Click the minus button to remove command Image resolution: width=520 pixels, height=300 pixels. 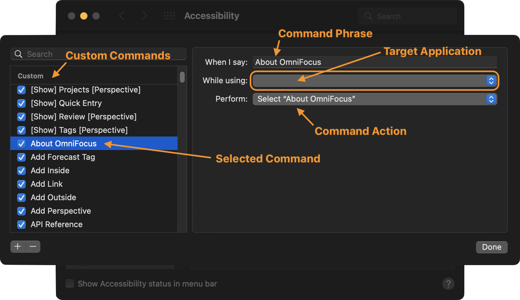point(33,246)
